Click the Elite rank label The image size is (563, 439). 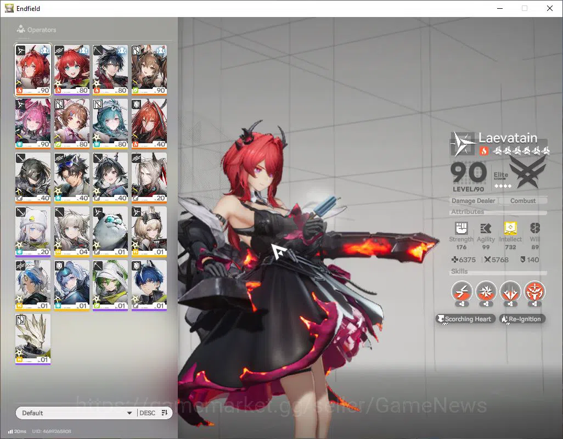click(x=500, y=175)
